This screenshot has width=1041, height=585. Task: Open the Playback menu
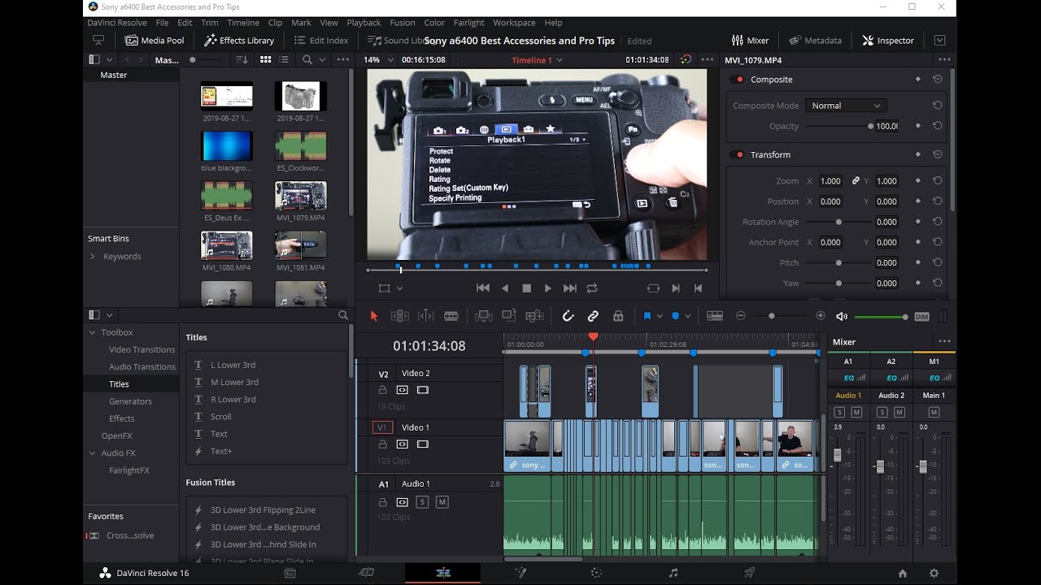tap(364, 23)
